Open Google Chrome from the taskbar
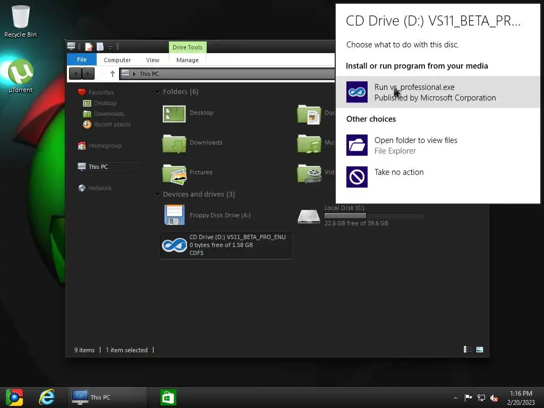This screenshot has height=408, width=544. point(14,397)
